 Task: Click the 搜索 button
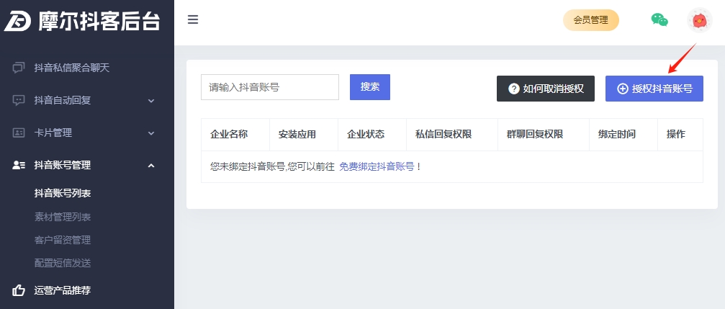(x=370, y=87)
